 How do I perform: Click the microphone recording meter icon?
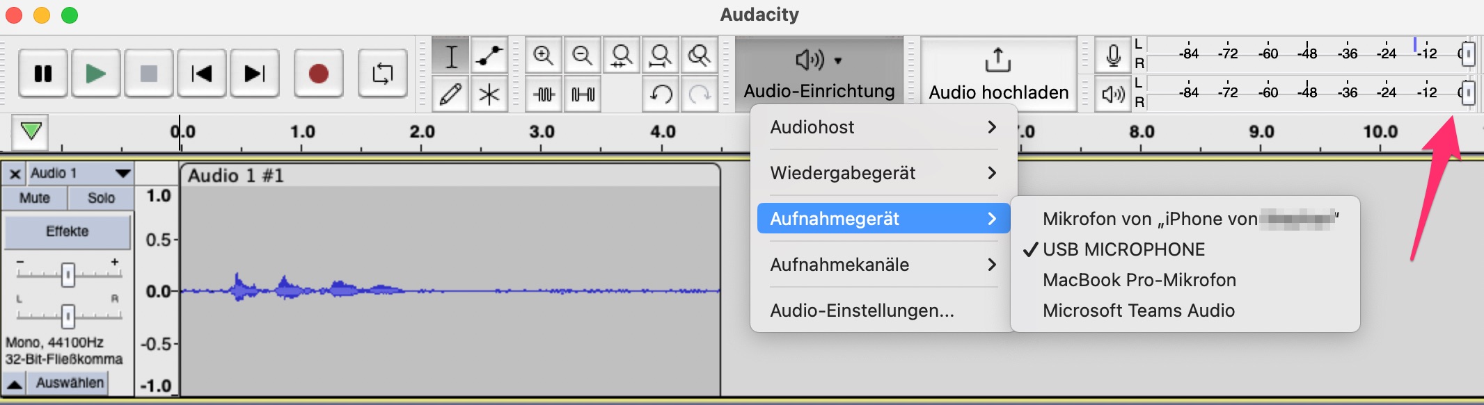pyautogui.click(x=1113, y=55)
